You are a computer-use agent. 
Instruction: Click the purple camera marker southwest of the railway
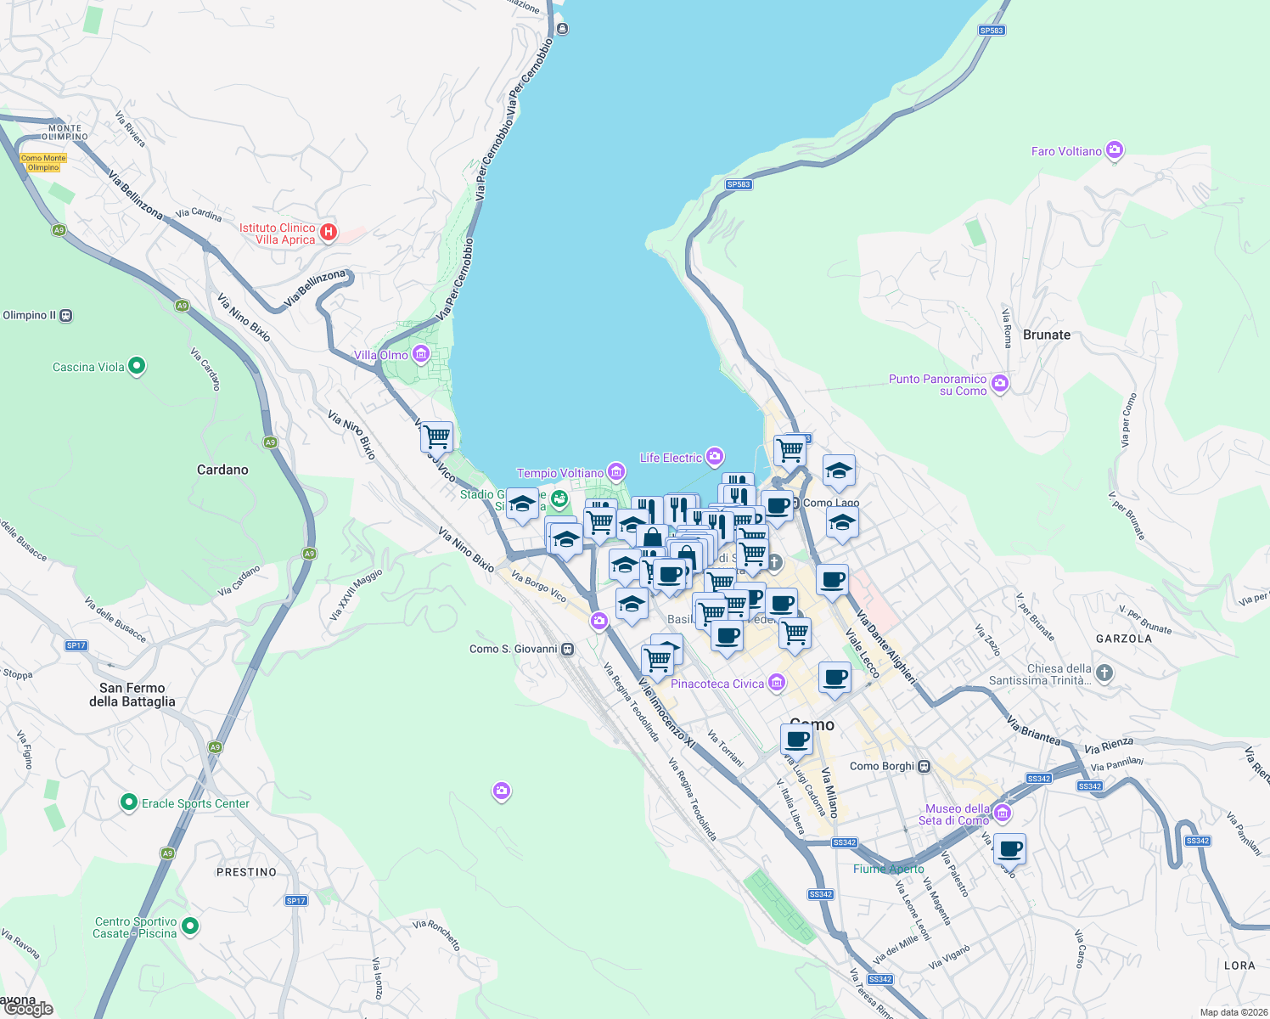point(501,791)
